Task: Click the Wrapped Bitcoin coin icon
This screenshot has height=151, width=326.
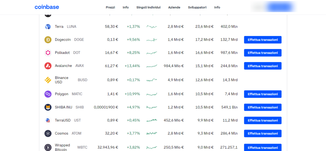Action: click(x=48, y=147)
